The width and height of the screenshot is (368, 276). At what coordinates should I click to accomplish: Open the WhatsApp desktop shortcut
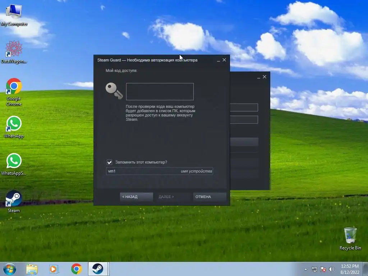pyautogui.click(x=14, y=127)
